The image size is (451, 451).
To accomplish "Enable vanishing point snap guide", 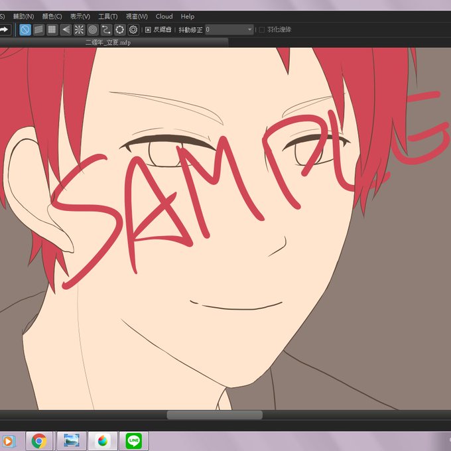I will pyautogui.click(x=66, y=30).
